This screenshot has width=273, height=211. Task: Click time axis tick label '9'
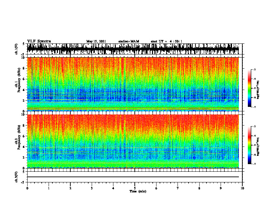pyautogui.click(x=221, y=188)
